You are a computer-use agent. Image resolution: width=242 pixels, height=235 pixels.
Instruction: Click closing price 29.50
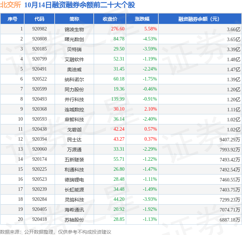[119, 49]
